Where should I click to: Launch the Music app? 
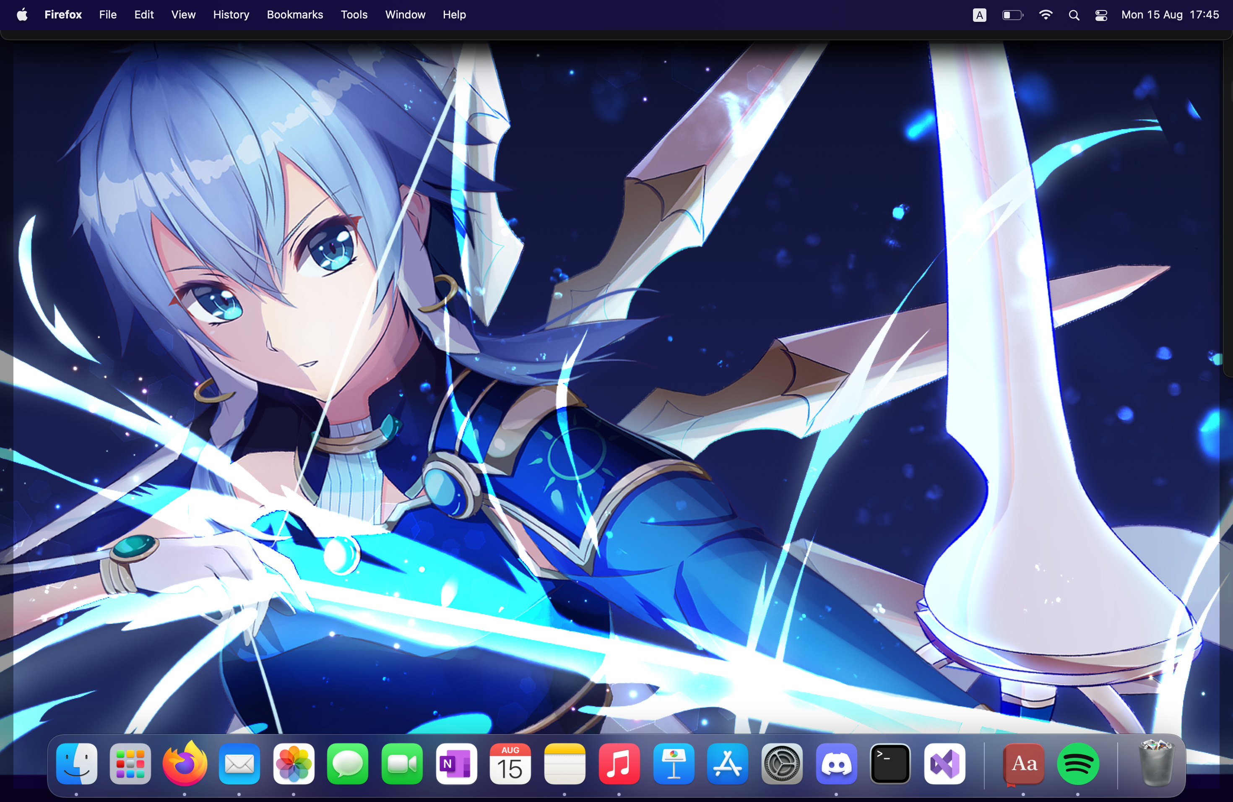pos(619,764)
